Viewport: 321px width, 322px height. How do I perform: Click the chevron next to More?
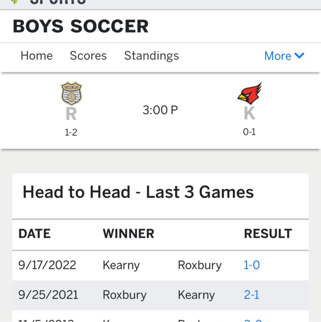[x=299, y=56]
